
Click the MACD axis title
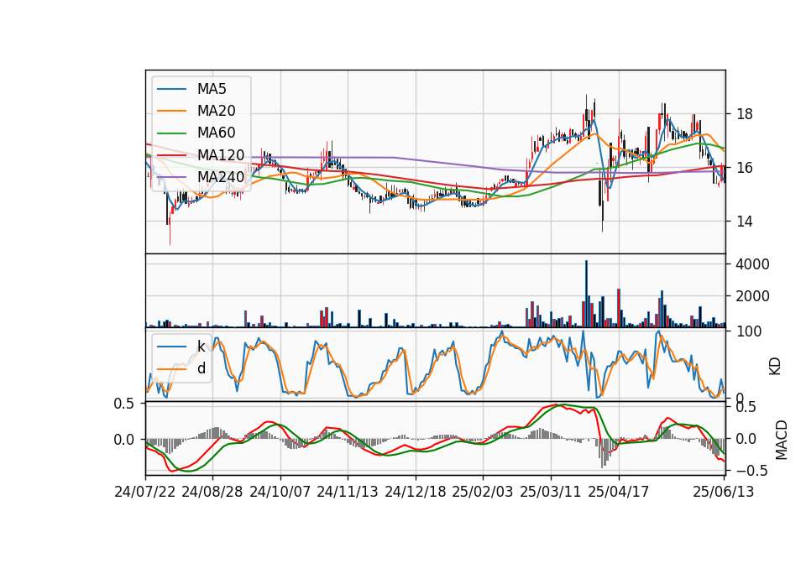click(782, 440)
